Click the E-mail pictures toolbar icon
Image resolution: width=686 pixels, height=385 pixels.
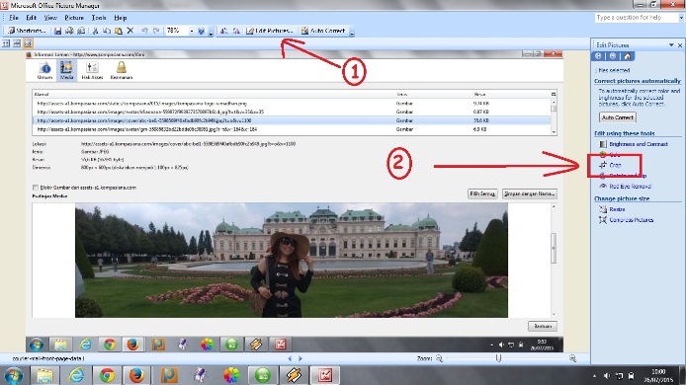point(81,31)
